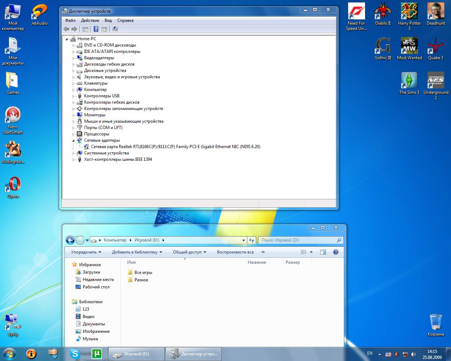Viewport: 451px width, 361px height.
Task: Open the Упорядочить dropdown in Explorer
Action: (x=86, y=252)
